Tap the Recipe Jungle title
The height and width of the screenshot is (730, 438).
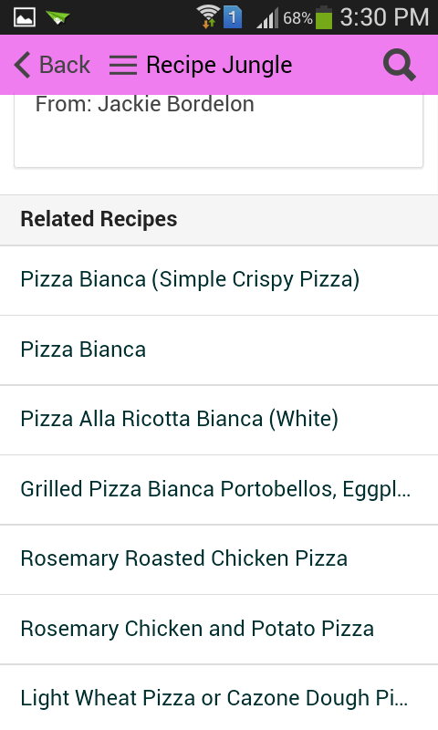(219, 65)
